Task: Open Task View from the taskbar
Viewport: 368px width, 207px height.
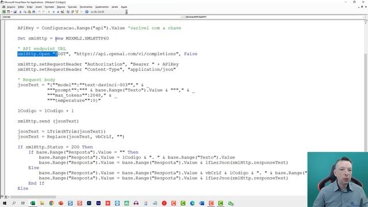Action: (23, 203)
